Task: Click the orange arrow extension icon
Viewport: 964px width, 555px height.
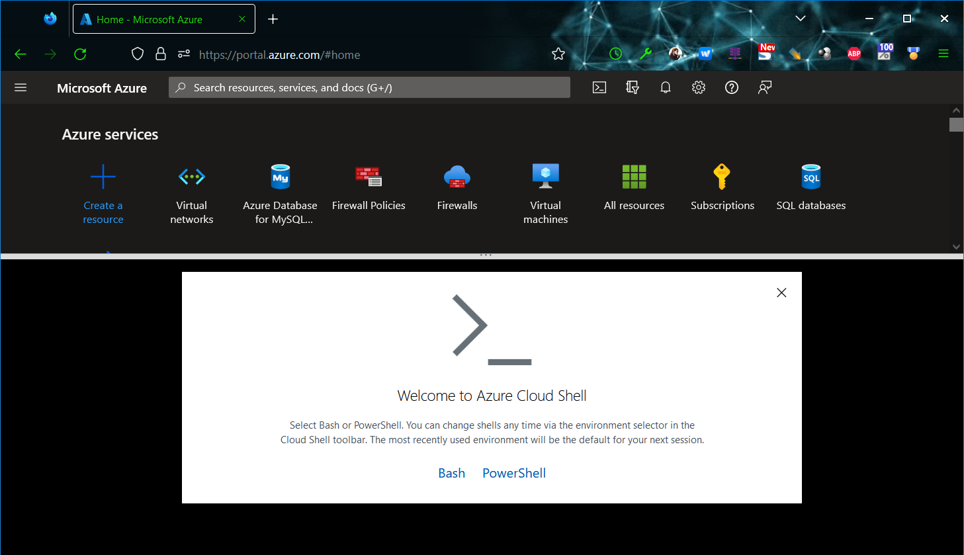Action: [795, 54]
